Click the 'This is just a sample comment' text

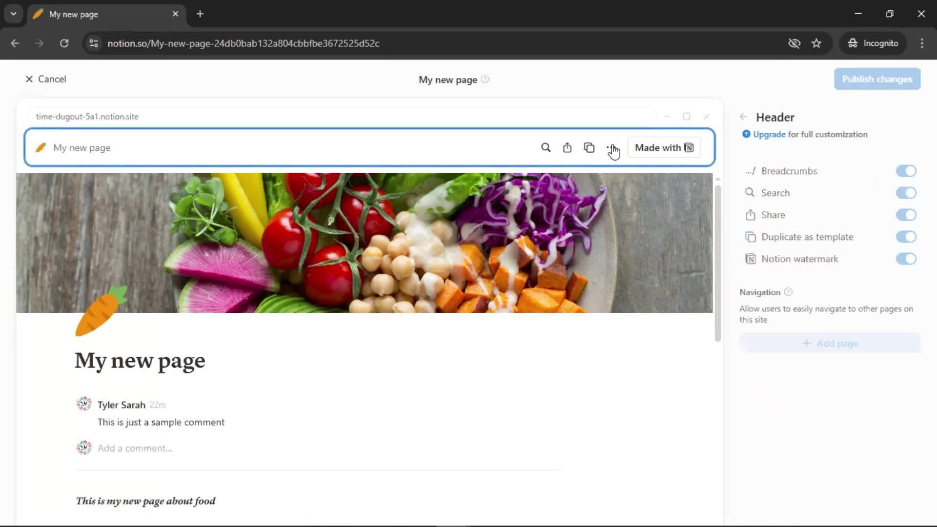(161, 422)
